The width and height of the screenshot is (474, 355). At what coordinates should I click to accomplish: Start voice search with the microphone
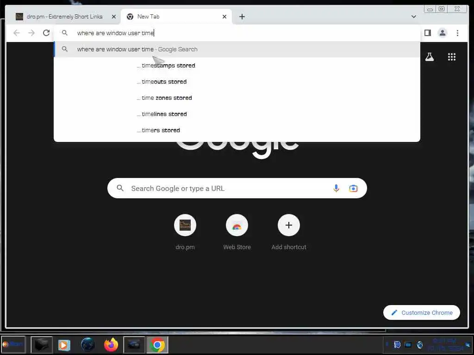click(336, 189)
